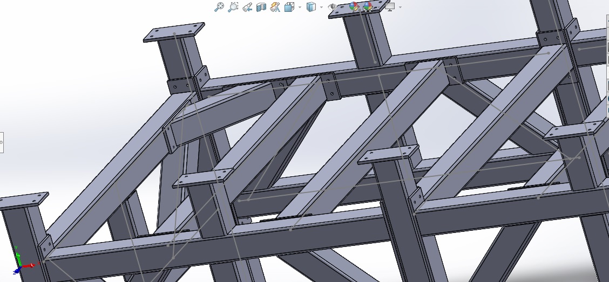Click the Display Style icon
Viewport: 609px width, 282px height.
point(311,7)
